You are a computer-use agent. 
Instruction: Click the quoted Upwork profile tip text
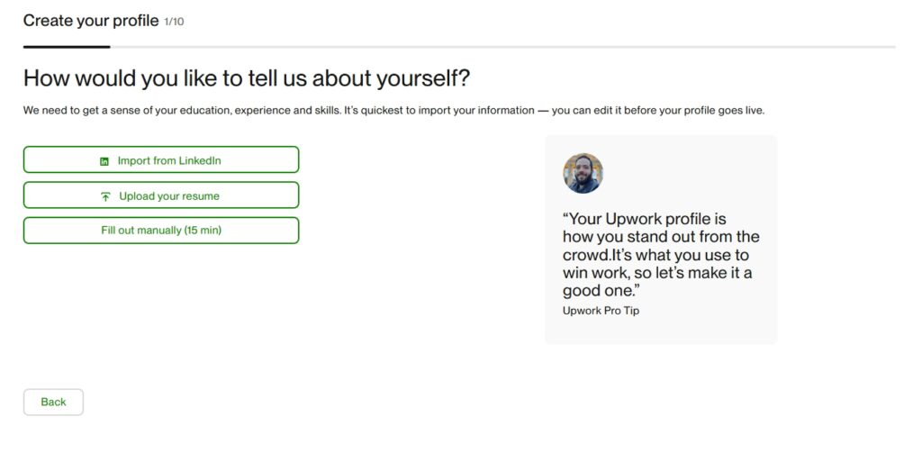(661, 255)
